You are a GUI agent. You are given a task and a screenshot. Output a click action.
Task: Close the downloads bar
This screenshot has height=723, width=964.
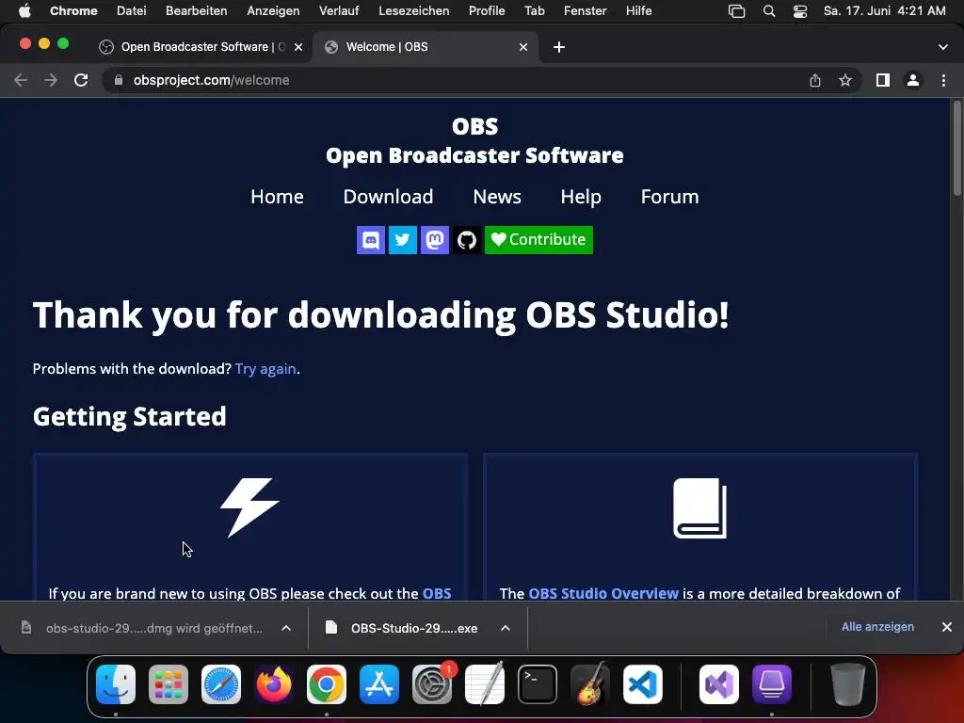[947, 626]
